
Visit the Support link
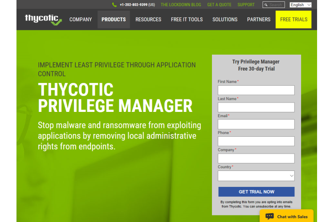point(246,5)
